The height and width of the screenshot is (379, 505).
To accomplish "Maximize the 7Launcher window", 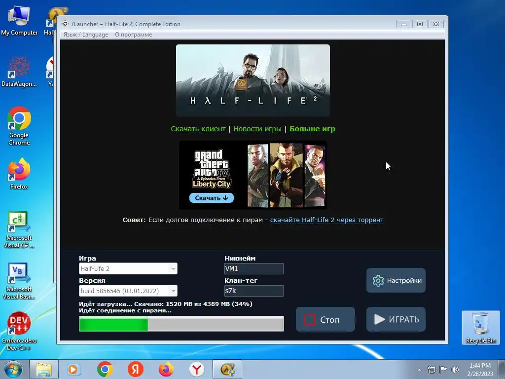I will point(420,24).
